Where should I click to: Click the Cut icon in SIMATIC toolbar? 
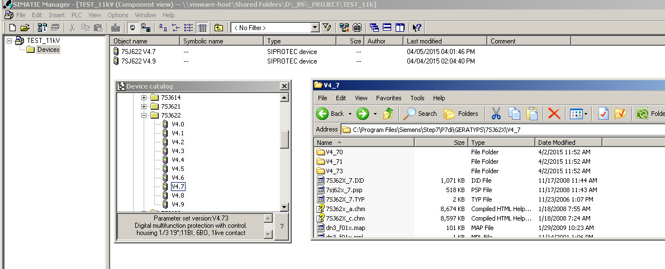coord(73,28)
